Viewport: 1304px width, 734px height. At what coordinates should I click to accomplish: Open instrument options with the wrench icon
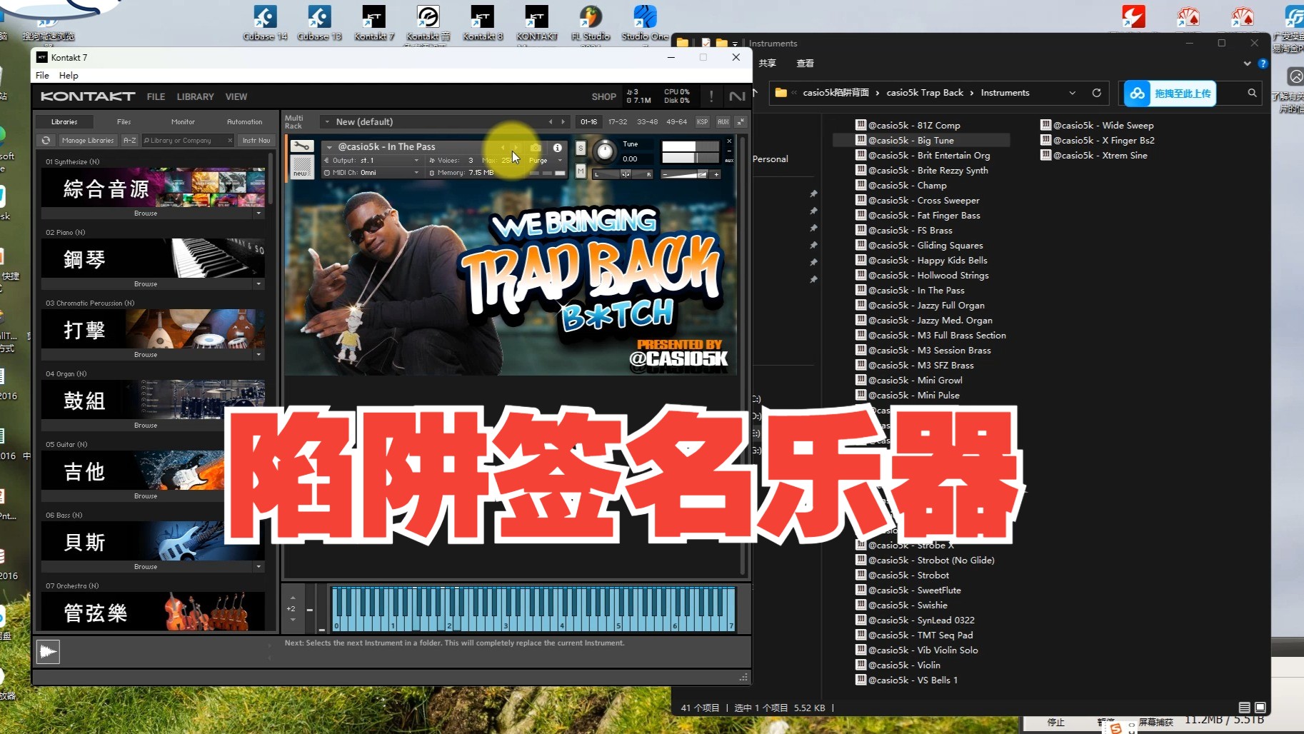coord(301,147)
